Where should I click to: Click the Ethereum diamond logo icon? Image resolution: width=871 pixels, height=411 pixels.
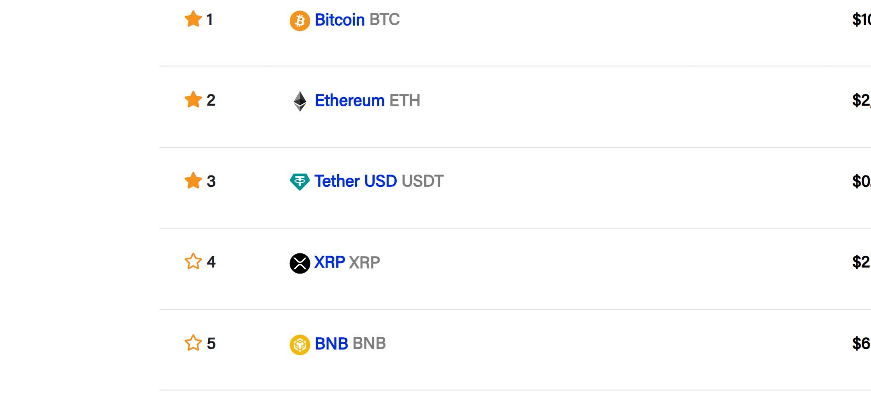point(300,101)
